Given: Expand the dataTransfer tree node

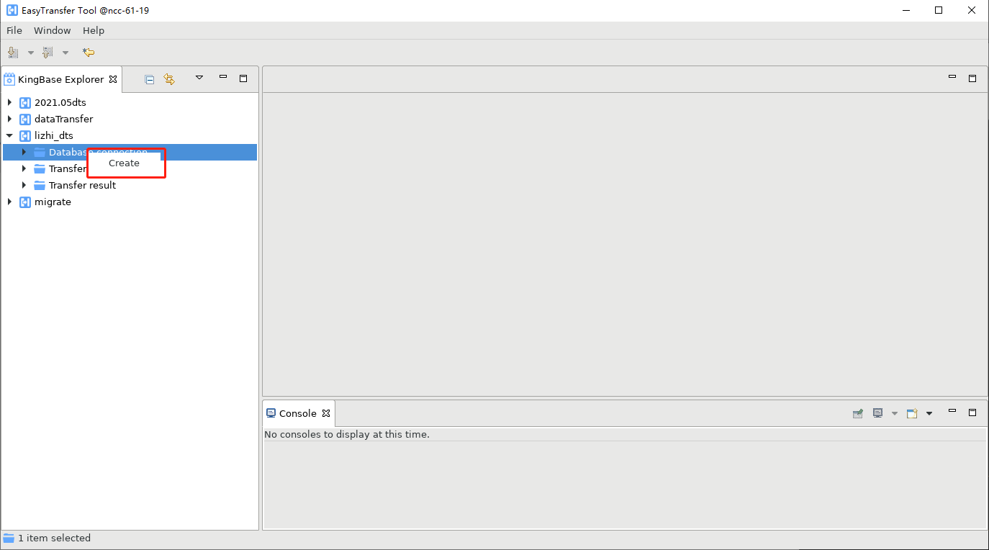Looking at the screenshot, I should [x=9, y=119].
